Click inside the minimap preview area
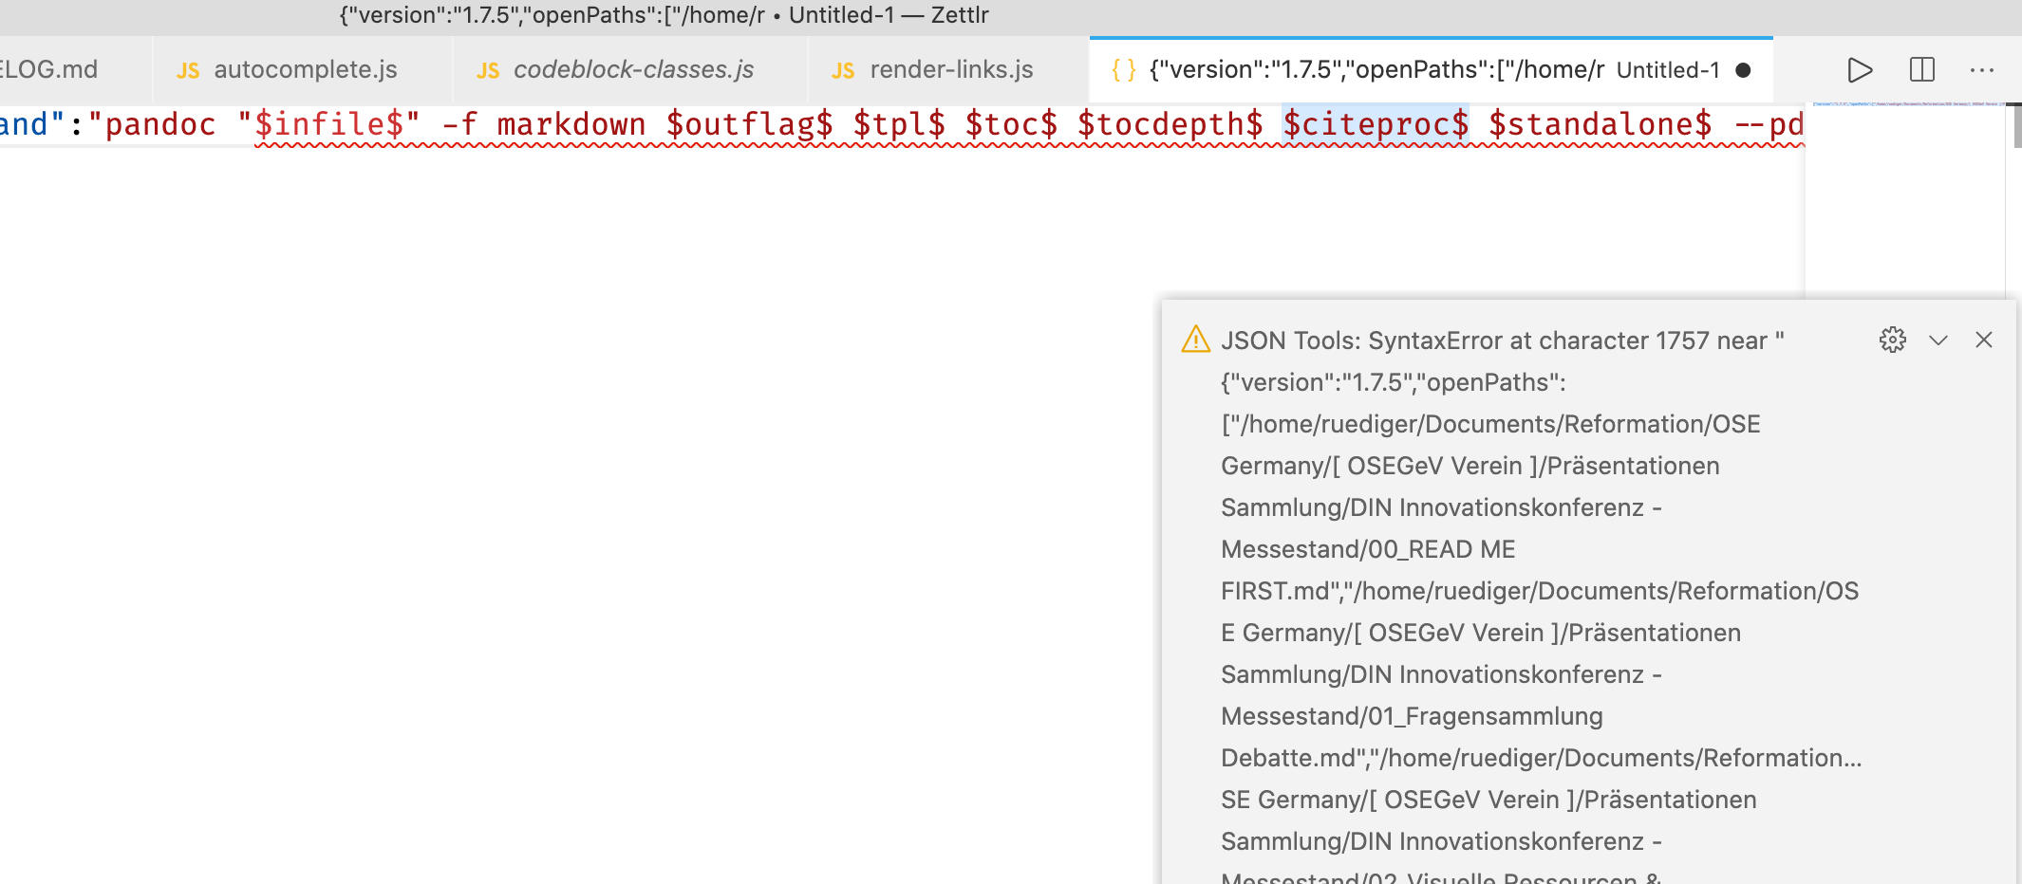The width and height of the screenshot is (2022, 884). coord(1903,190)
